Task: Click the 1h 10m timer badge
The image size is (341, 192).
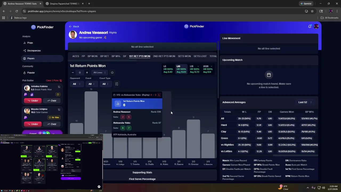Action: [54, 117]
